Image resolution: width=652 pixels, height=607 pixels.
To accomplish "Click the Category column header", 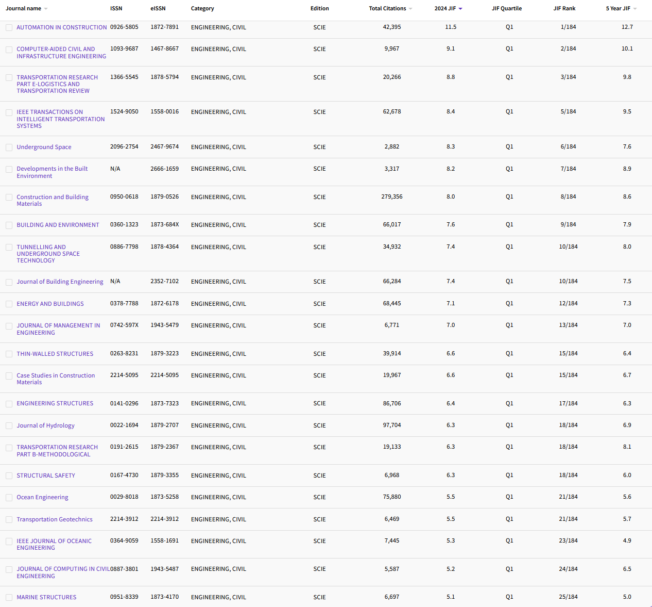I will point(202,9).
